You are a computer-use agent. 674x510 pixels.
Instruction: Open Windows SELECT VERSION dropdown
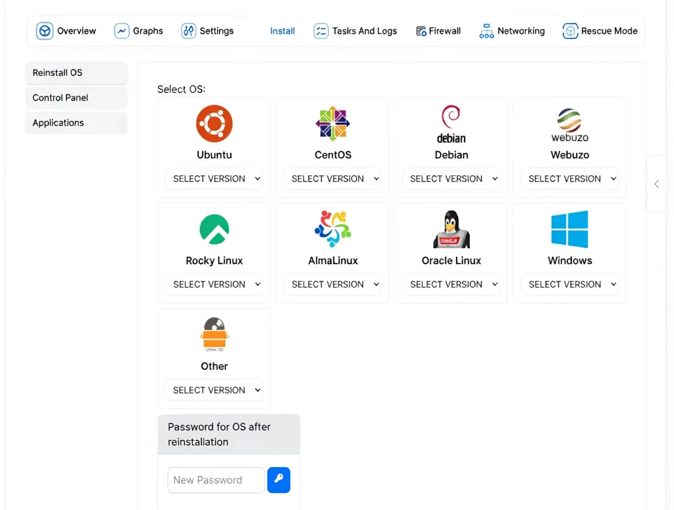point(570,285)
